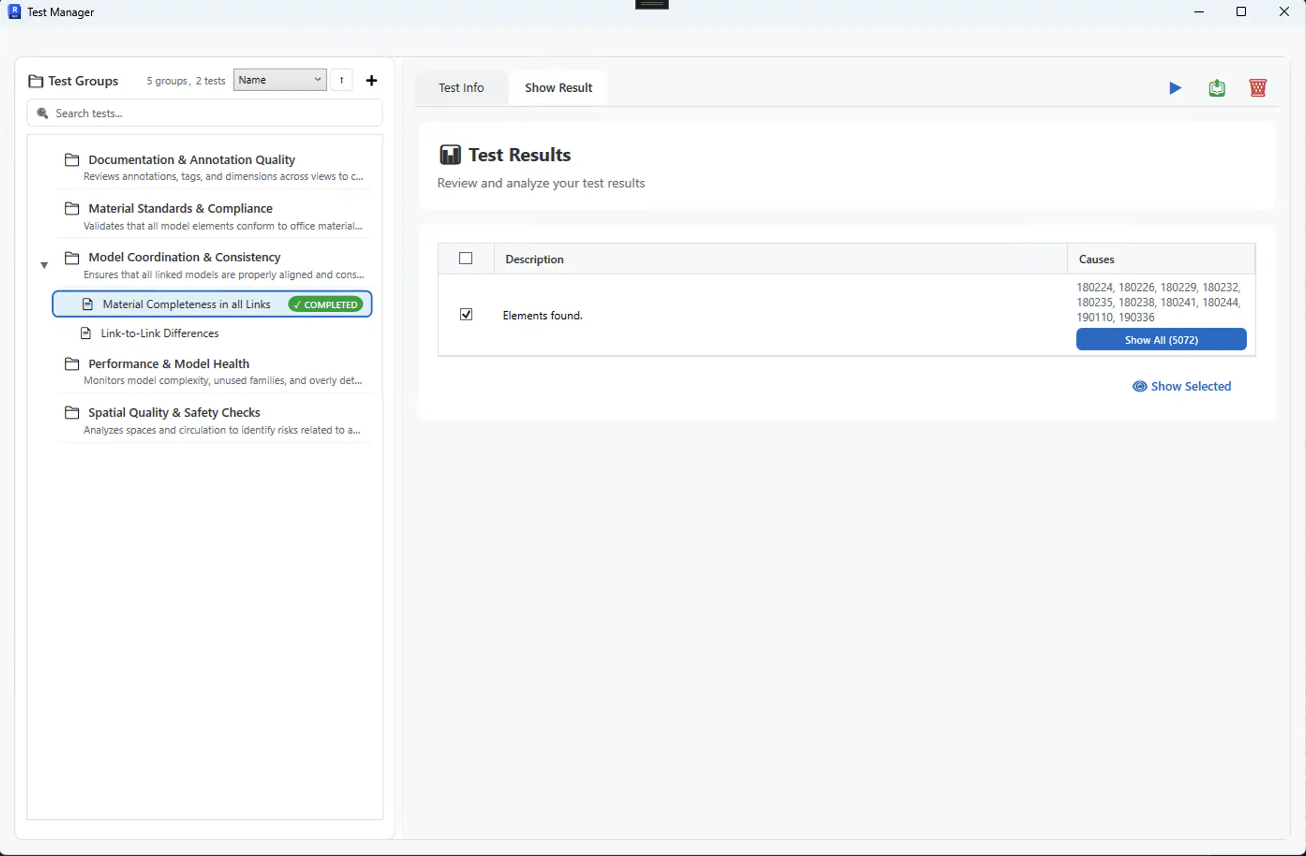The width and height of the screenshot is (1306, 856).
Task: Run the selected test with the play icon
Action: (x=1175, y=88)
